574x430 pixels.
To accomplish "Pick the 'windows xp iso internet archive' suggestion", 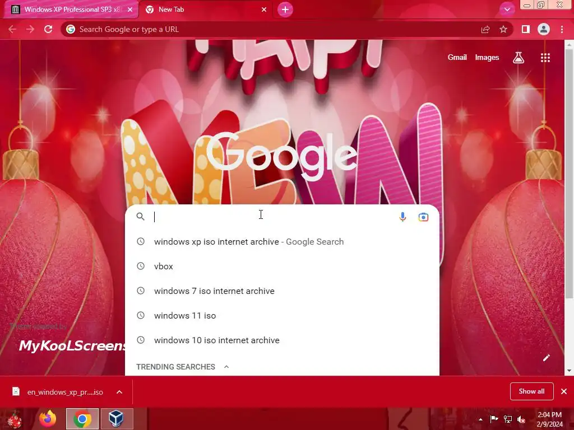I will 282,242.
